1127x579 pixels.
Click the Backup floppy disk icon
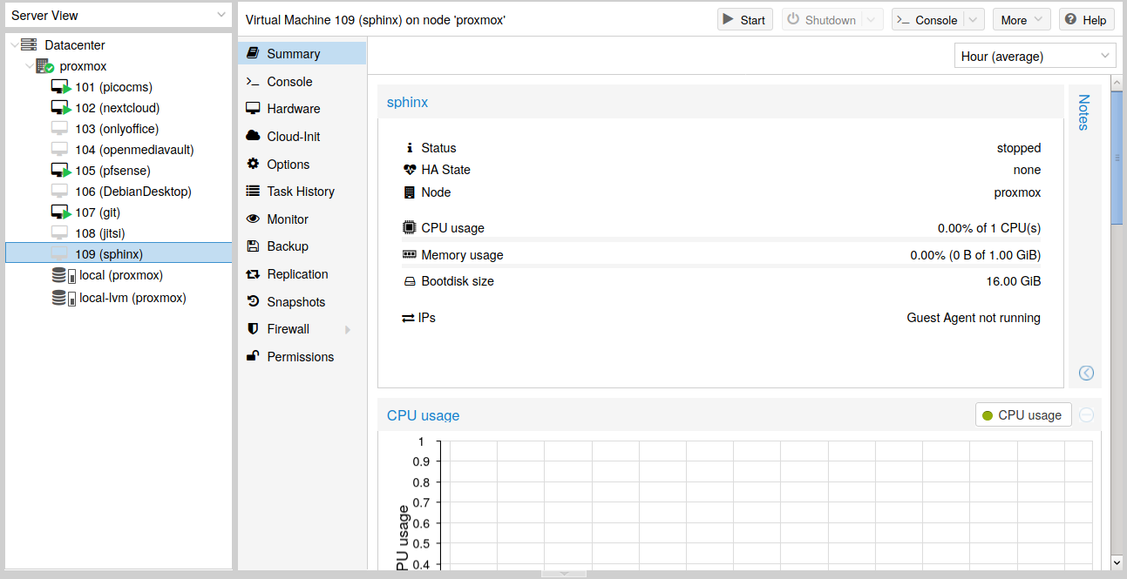(253, 246)
